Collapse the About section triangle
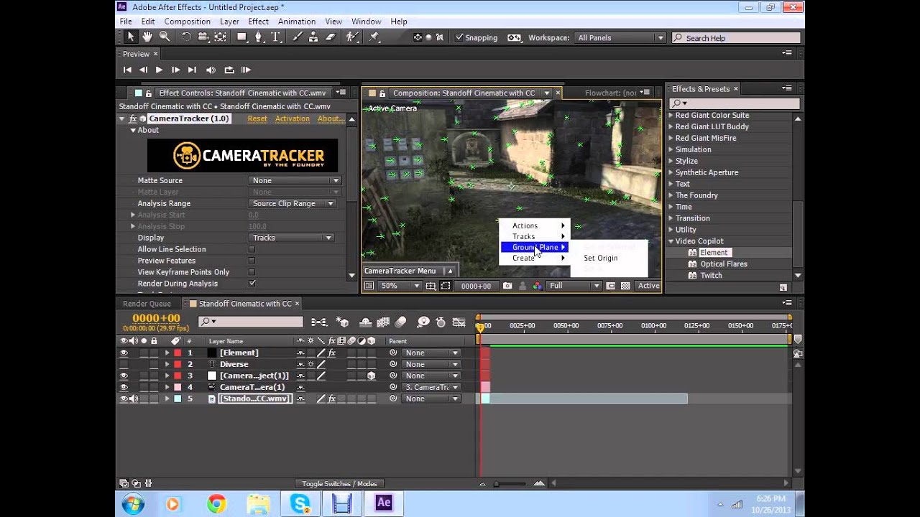The image size is (920, 517). coord(133,130)
